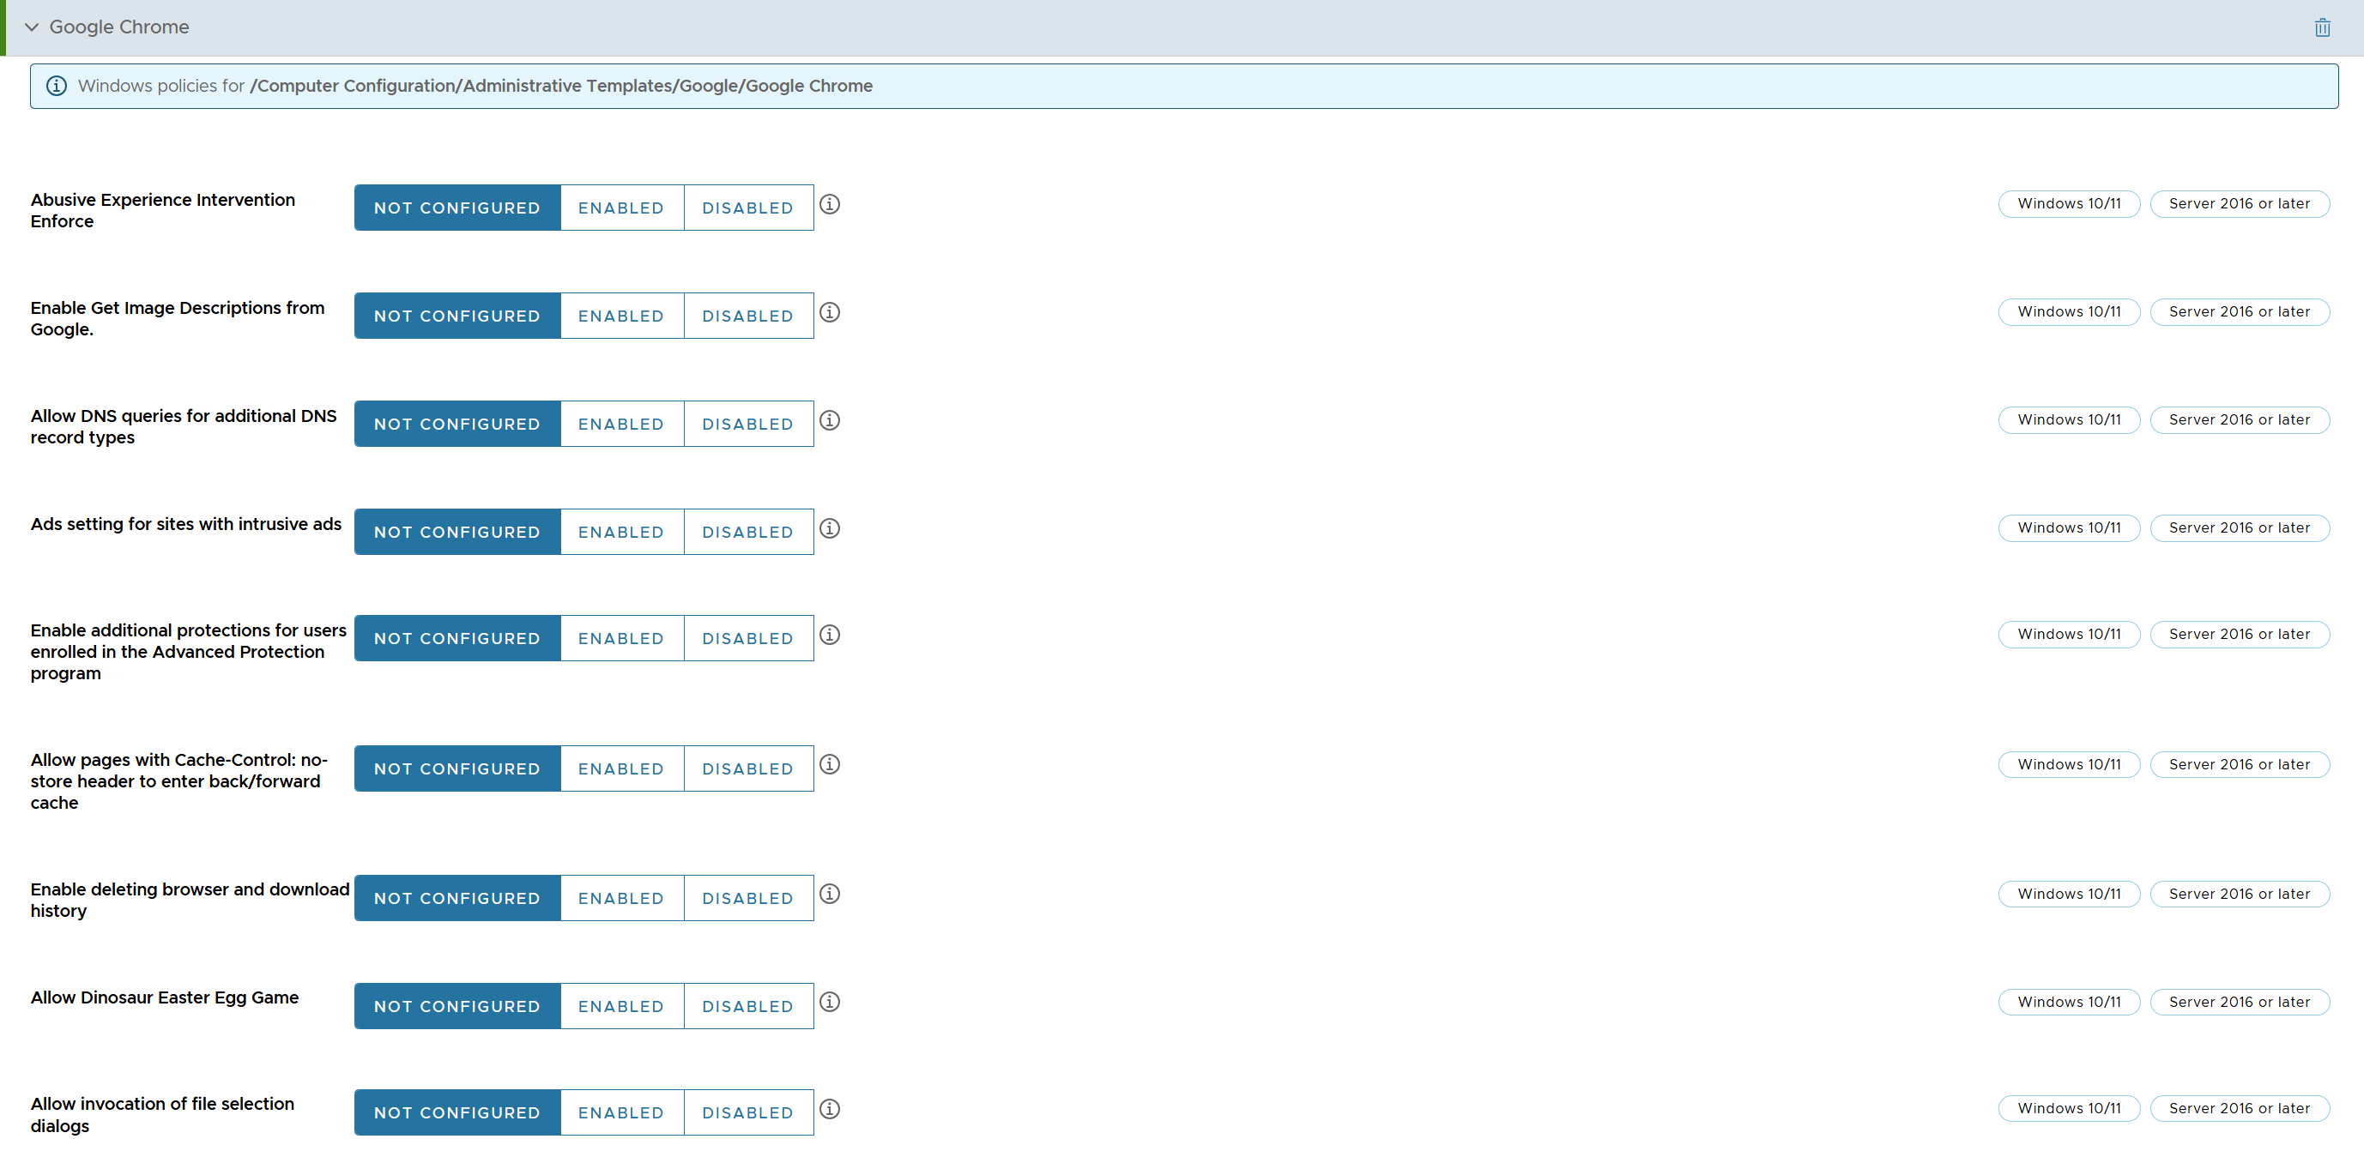Click Windows 10/11 tag on Image Descriptions row
This screenshot has width=2364, height=1157.
[2069, 313]
